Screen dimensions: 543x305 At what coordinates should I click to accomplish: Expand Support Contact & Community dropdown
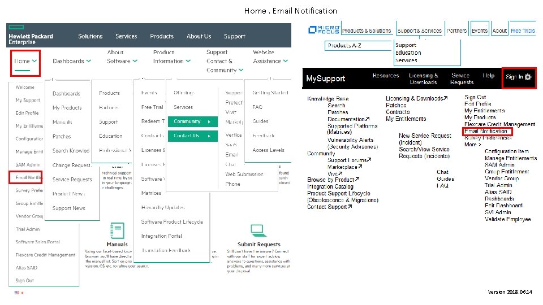pos(225,61)
